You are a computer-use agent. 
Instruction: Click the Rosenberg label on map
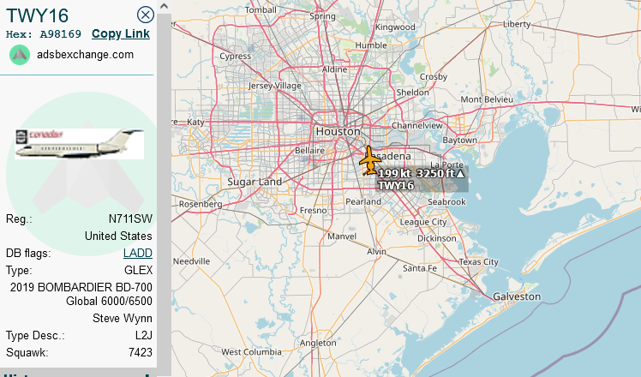(x=201, y=204)
